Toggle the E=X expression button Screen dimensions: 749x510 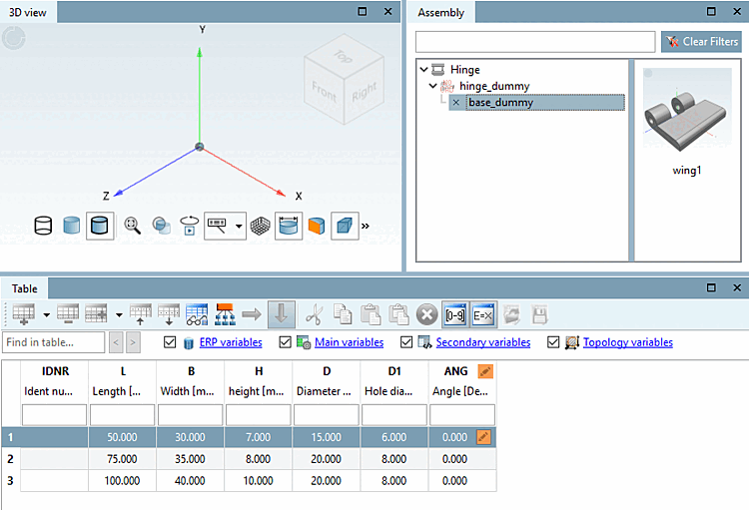pos(483,314)
